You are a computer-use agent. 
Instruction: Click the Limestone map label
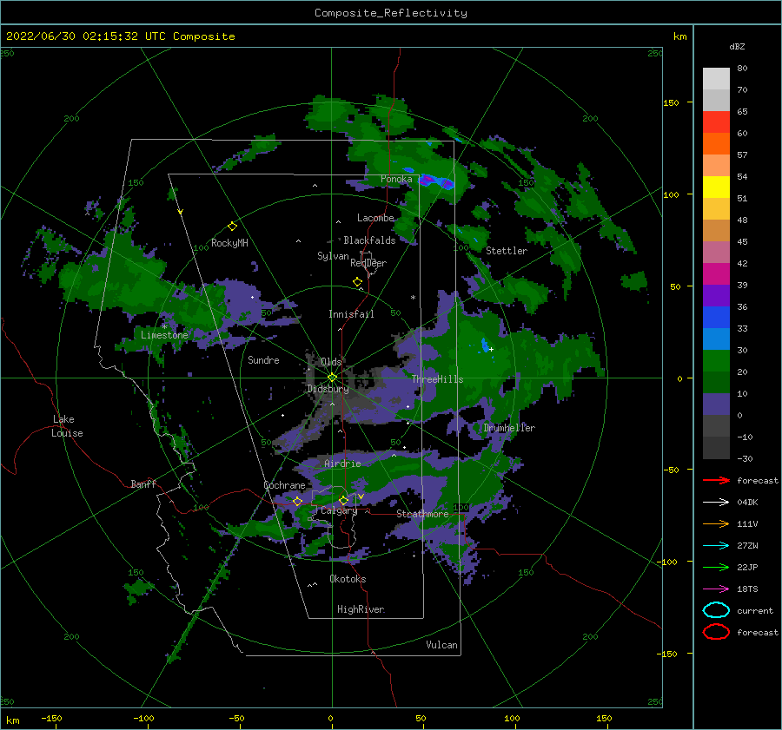point(164,335)
